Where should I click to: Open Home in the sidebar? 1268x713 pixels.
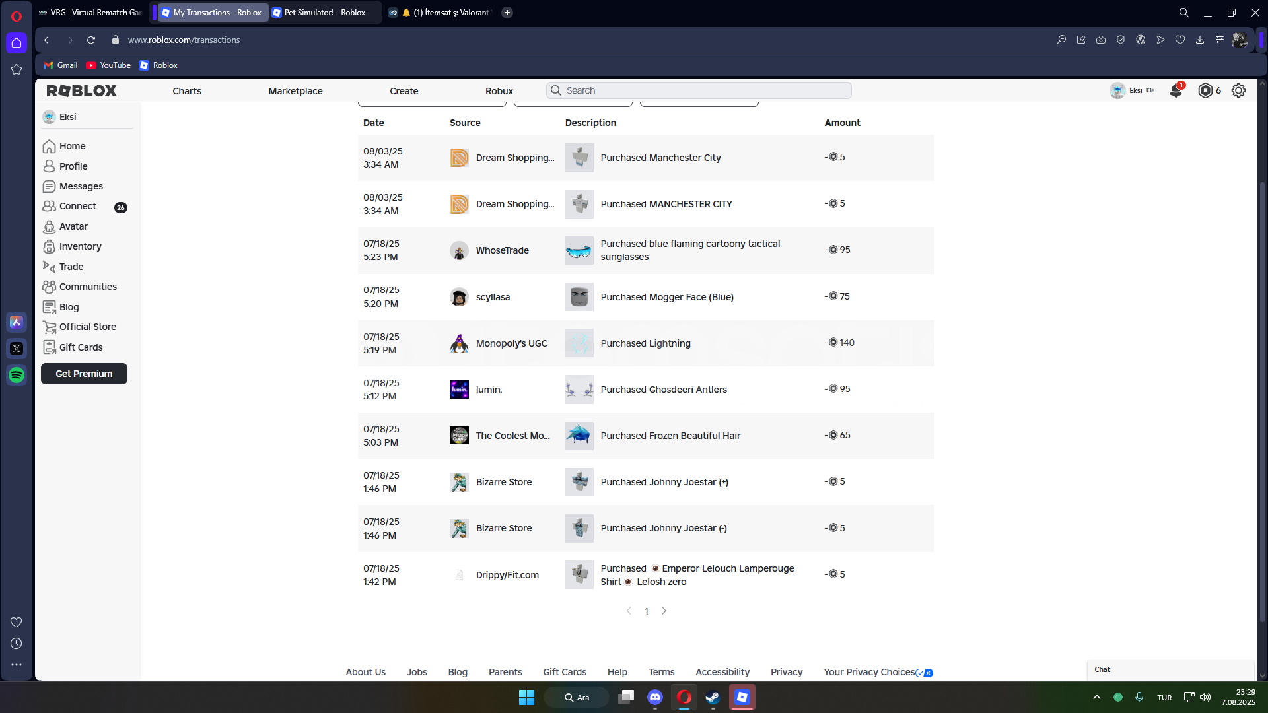[64, 146]
